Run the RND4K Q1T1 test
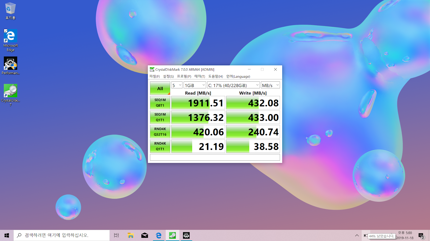Screen dimensions: 430x241 click(x=160, y=146)
